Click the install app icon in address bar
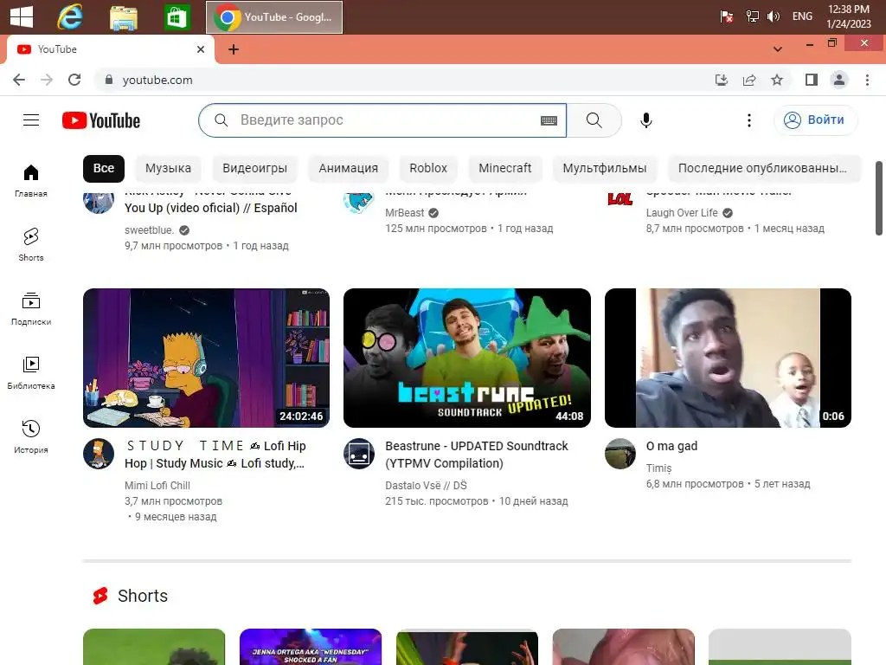 coord(722,80)
